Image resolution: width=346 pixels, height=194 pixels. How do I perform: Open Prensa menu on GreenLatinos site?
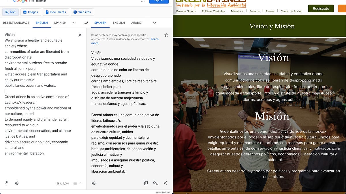click(x=270, y=11)
